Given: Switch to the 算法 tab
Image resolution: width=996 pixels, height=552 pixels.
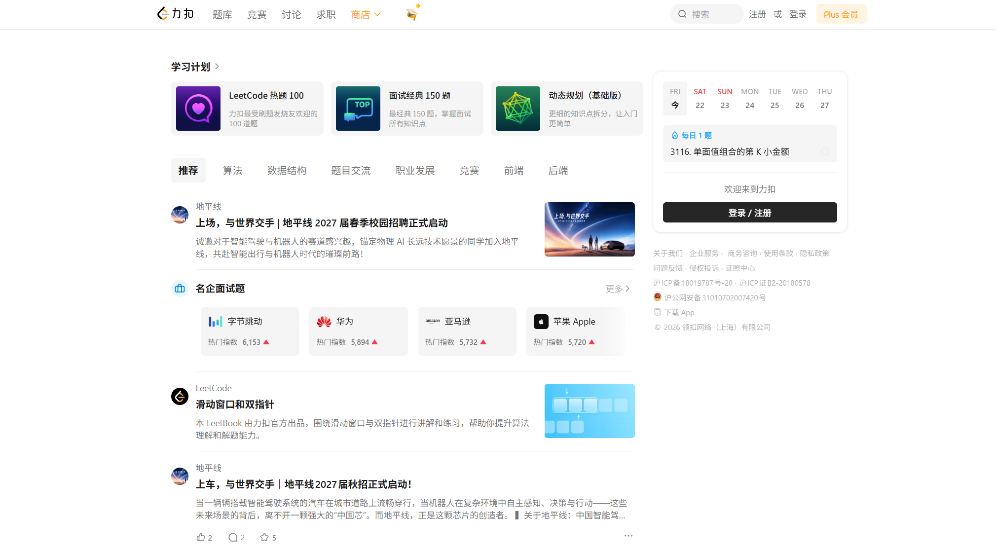Looking at the screenshot, I should click(x=233, y=170).
